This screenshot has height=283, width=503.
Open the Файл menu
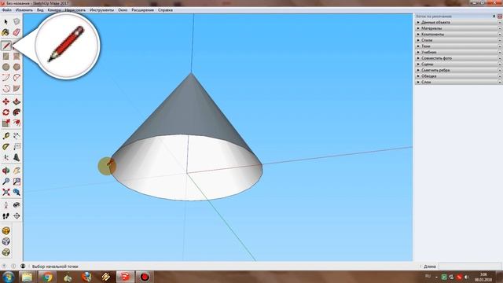pos(7,10)
